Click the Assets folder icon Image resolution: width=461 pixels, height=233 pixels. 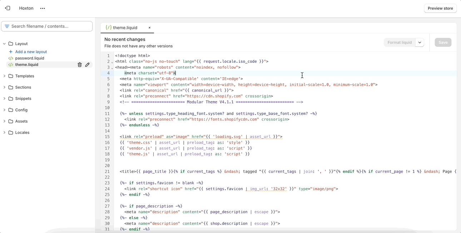[x=11, y=121]
